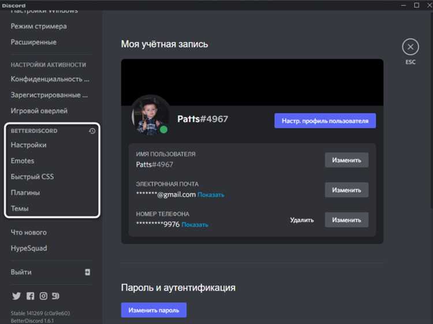Go to the Плагины section
This screenshot has height=324, width=433.
[25, 192]
